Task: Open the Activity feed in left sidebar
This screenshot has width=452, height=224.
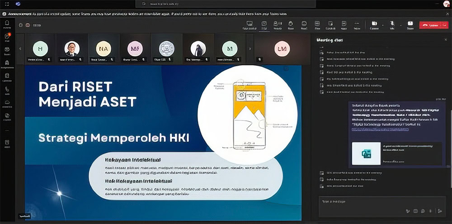Action: tap(7, 37)
